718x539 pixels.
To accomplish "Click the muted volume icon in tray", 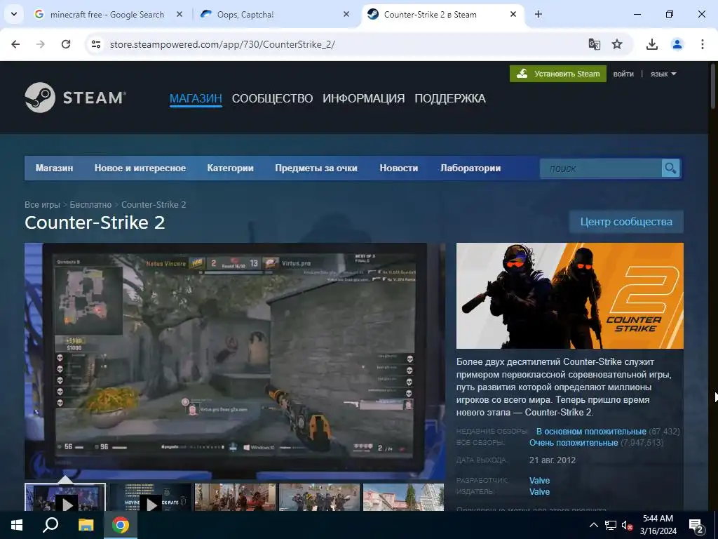I will [x=628, y=525].
